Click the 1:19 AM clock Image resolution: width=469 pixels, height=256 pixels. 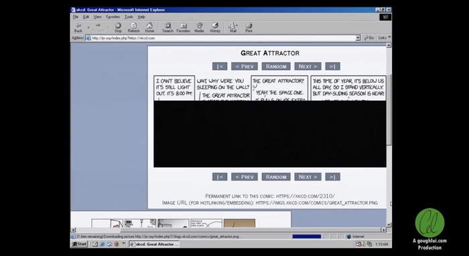381,245
